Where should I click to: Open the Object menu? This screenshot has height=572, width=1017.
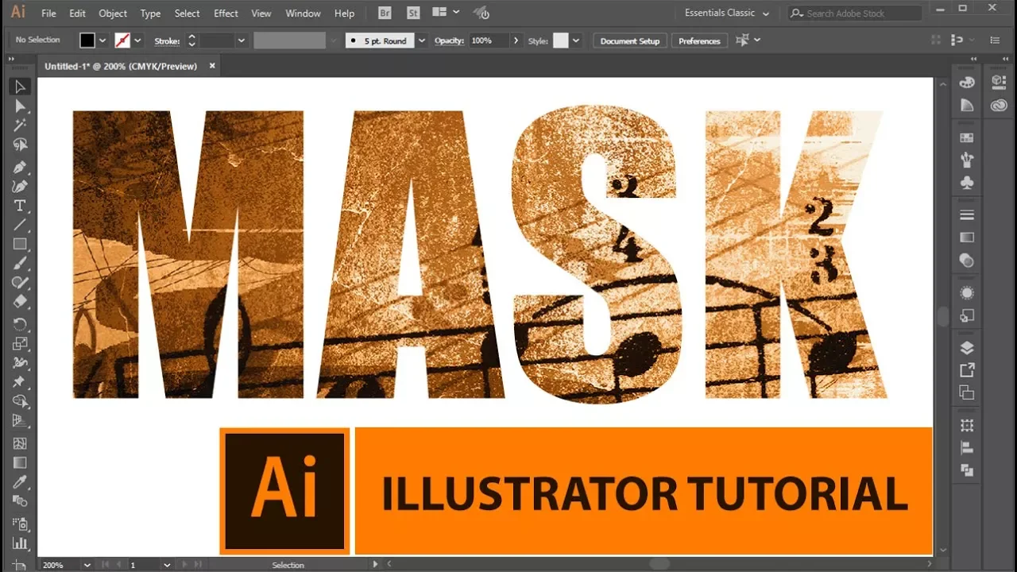pos(113,14)
